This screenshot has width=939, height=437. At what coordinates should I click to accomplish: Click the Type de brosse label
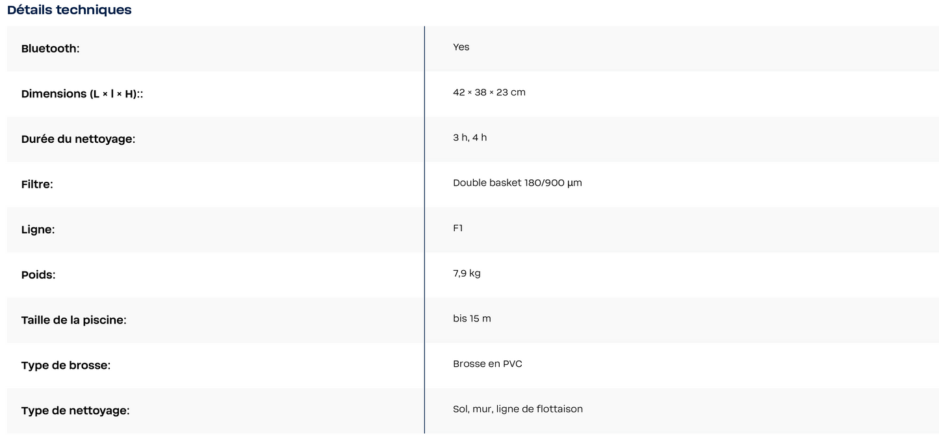tap(66, 366)
